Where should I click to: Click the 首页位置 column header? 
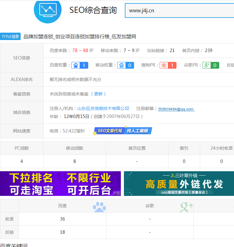coord(137,148)
